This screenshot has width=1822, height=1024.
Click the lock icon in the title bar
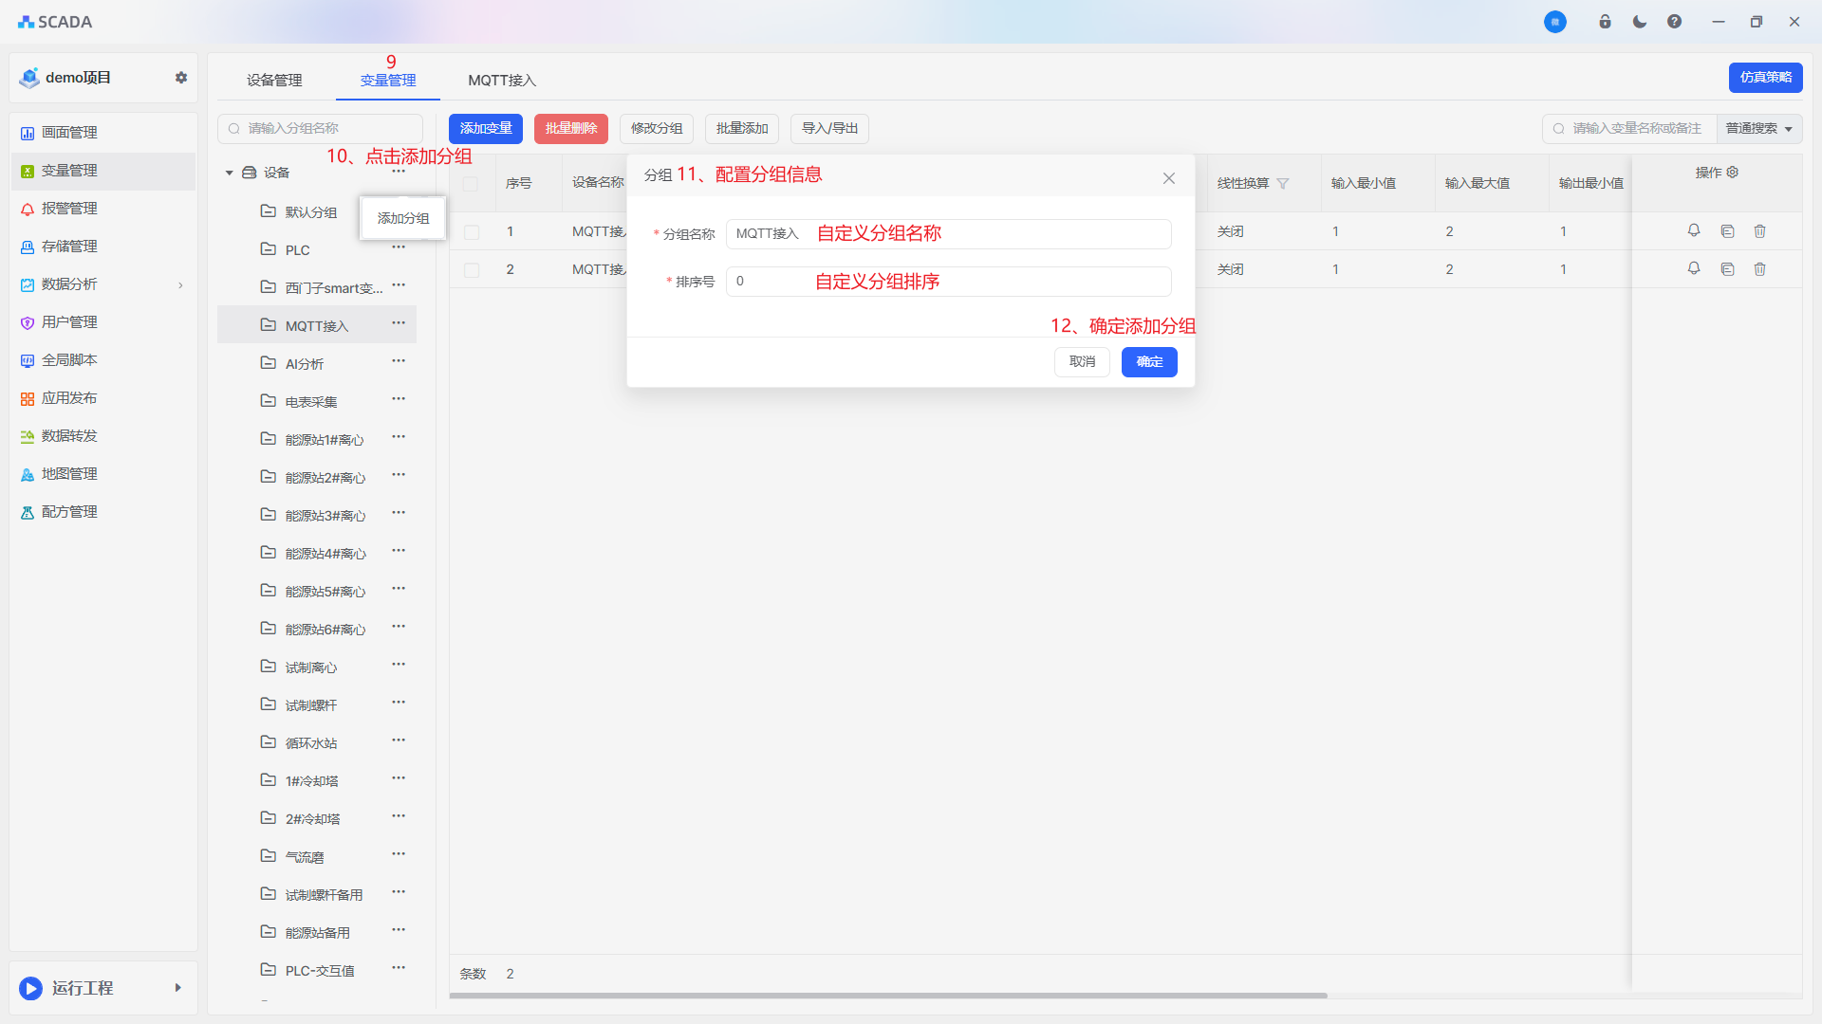pos(1605,22)
